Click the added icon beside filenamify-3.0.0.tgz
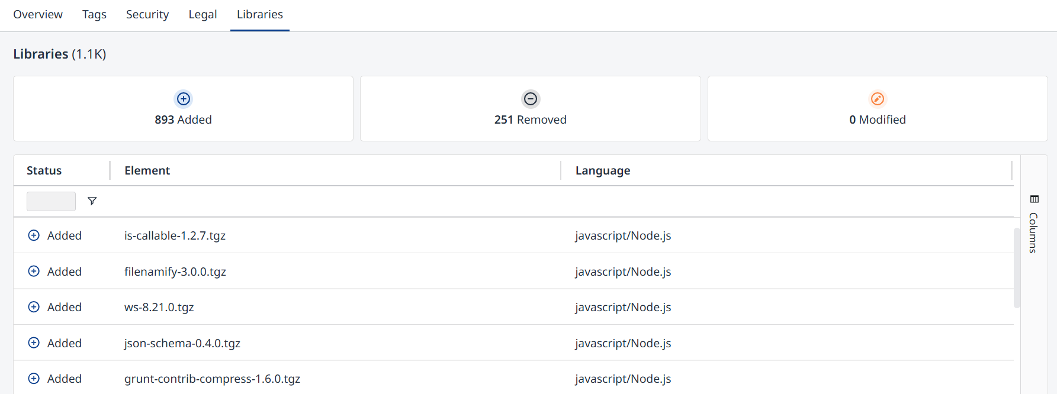Image resolution: width=1057 pixels, height=394 pixels. 34,272
